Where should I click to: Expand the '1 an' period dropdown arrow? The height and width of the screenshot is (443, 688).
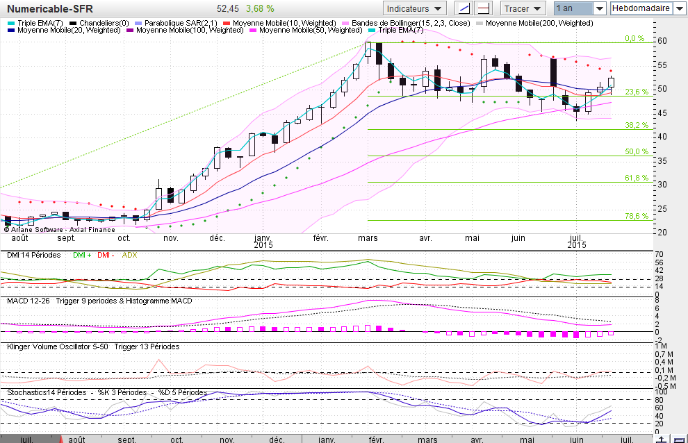point(600,8)
